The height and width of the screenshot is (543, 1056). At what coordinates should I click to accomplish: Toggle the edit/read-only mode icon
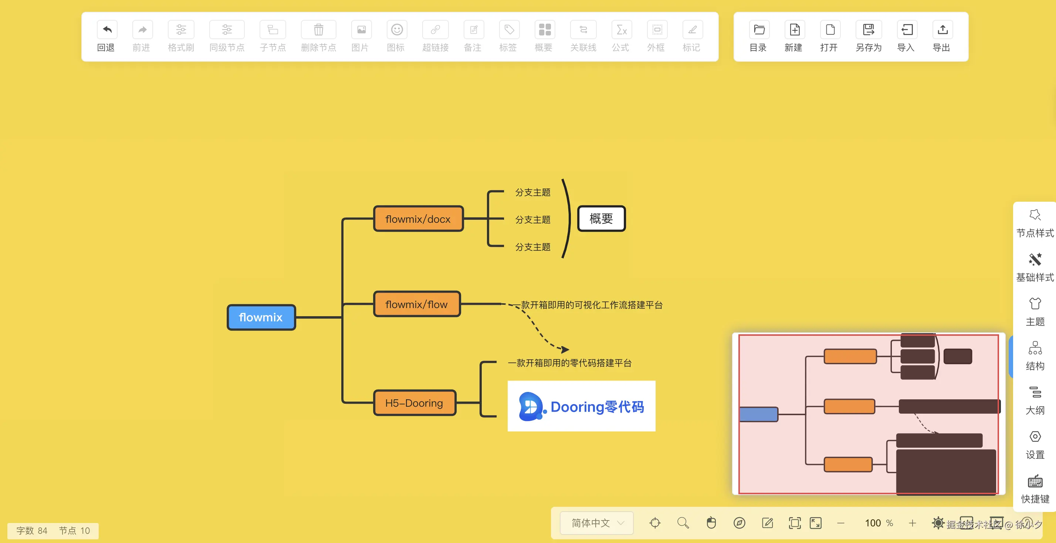[767, 523]
